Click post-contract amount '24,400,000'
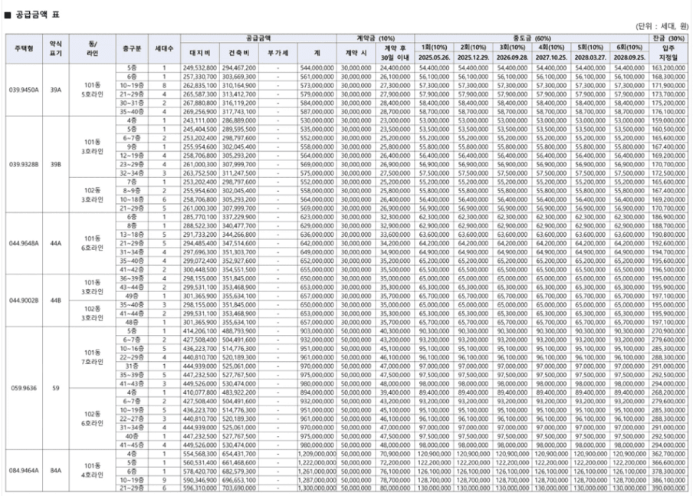The height and width of the screenshot is (496, 693). tap(395, 68)
